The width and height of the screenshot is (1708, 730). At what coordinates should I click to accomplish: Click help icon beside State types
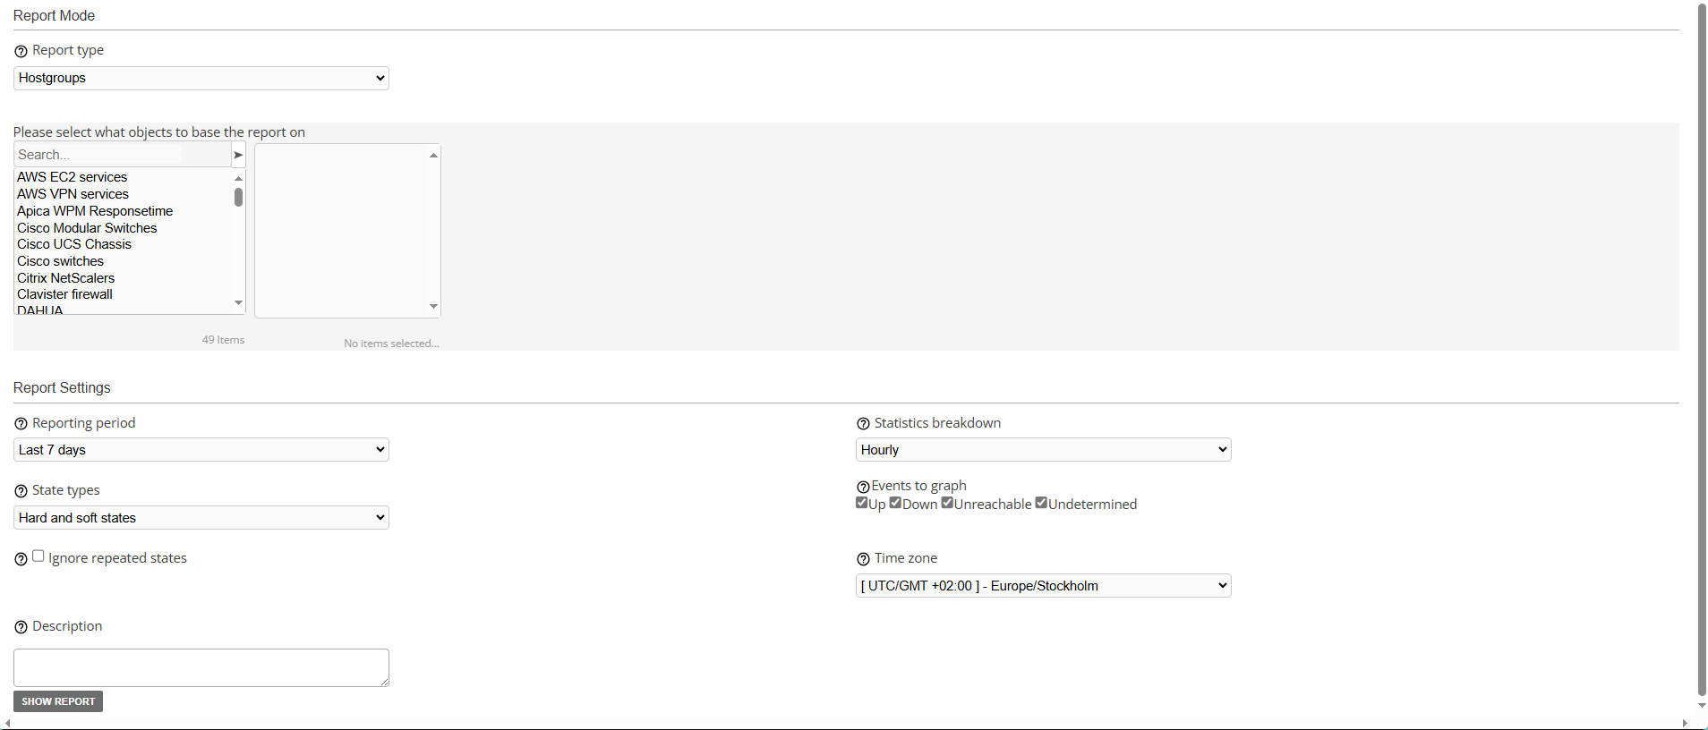tap(21, 491)
